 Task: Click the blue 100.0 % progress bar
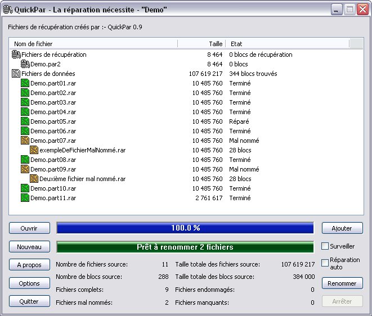point(185,228)
